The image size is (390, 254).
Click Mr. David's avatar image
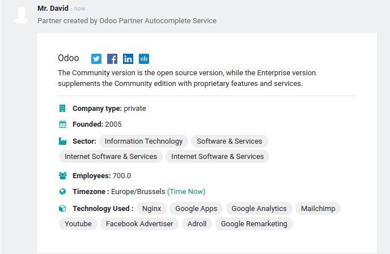coord(22,15)
